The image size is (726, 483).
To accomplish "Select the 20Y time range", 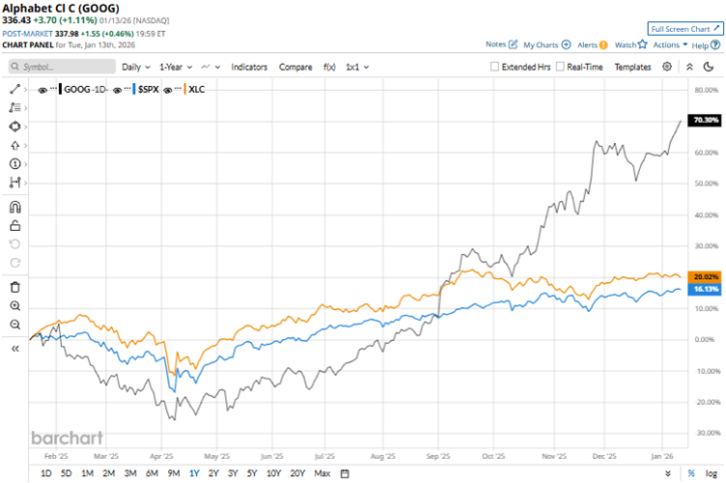I will 297,473.
